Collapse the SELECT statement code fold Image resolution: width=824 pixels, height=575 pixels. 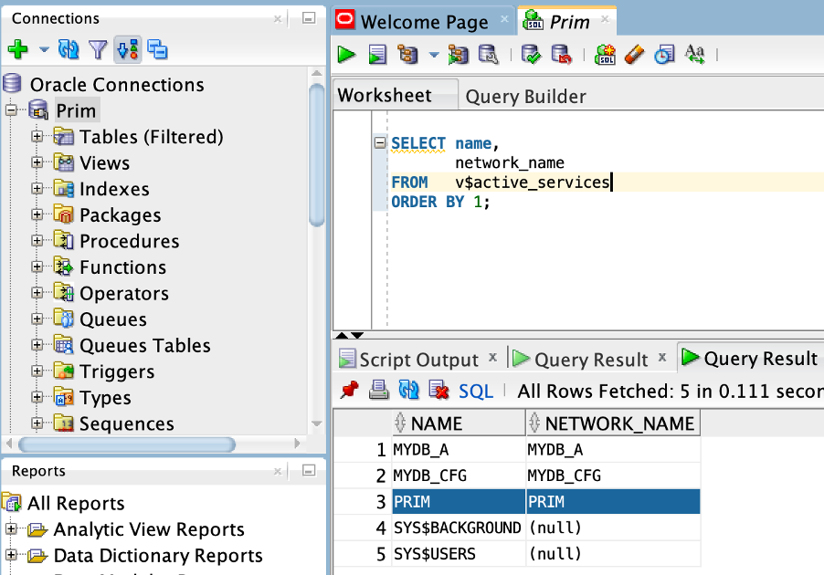[x=380, y=143]
